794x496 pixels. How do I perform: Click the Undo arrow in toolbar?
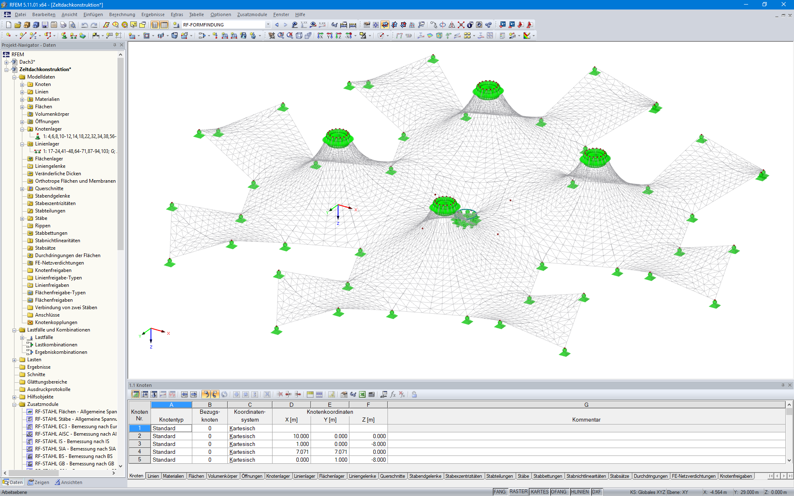[x=84, y=25]
